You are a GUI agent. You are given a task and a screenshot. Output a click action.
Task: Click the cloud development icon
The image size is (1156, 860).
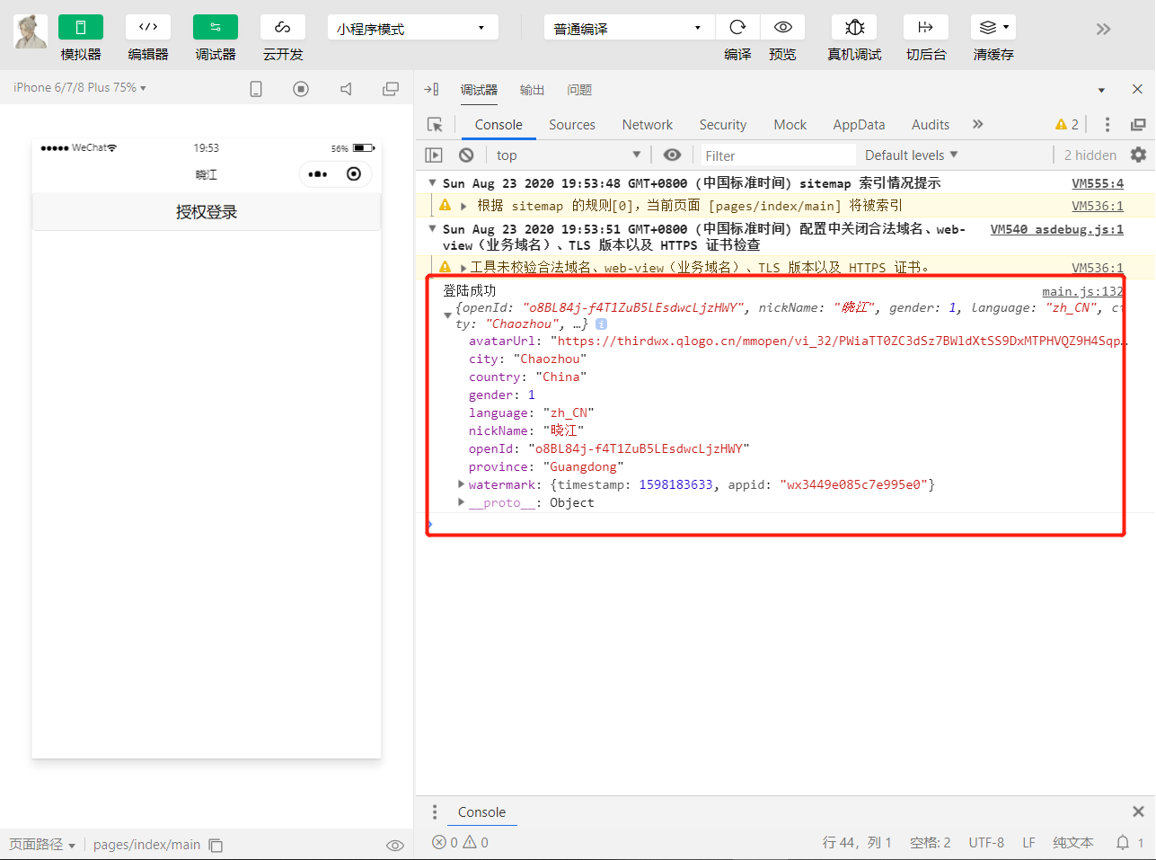283,27
